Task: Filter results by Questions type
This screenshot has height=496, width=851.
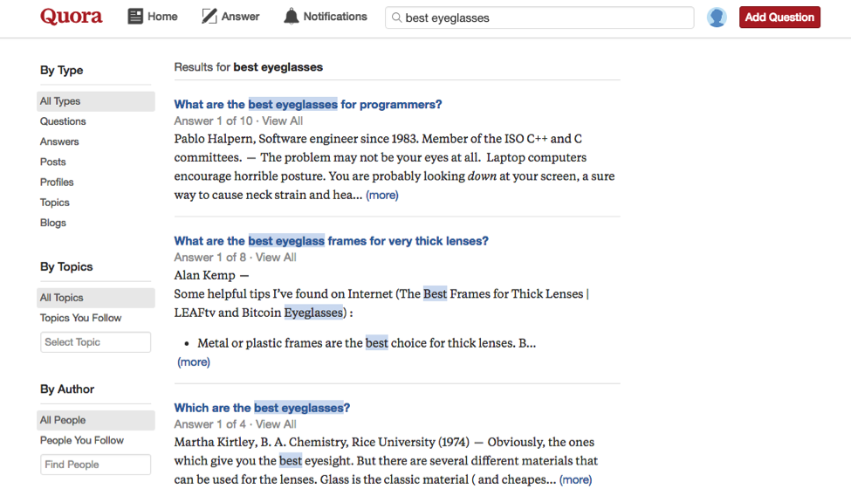Action: click(63, 121)
